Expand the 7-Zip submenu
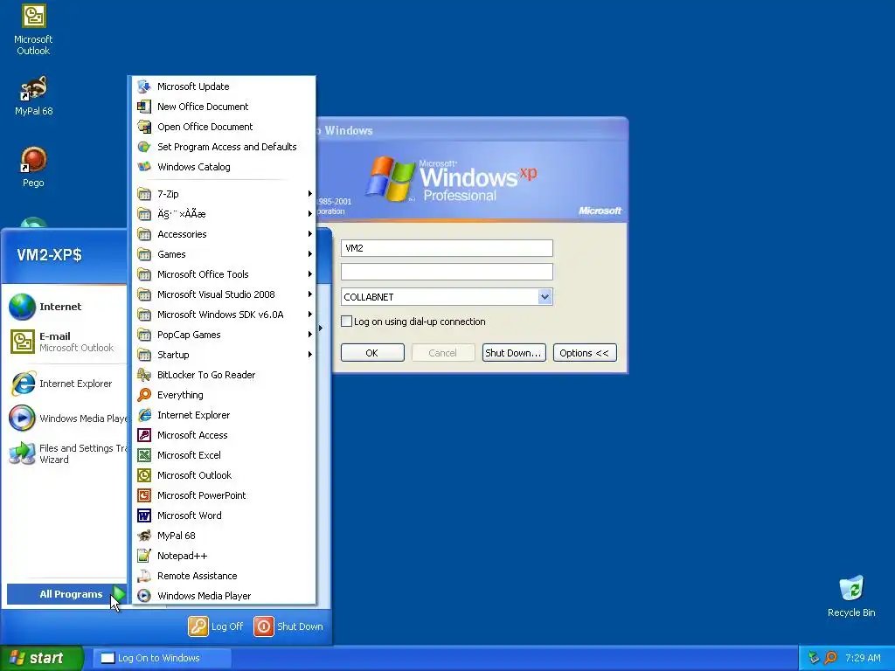Image resolution: width=895 pixels, height=671 pixels. pos(225,194)
